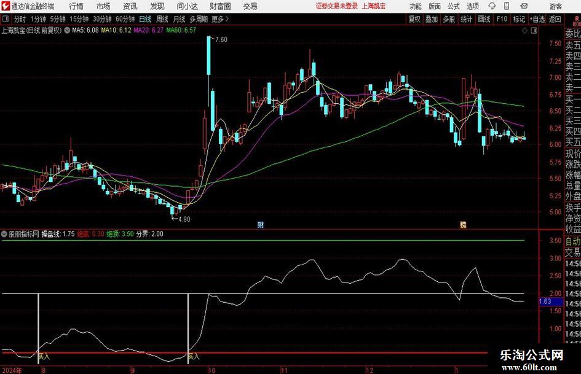Viewport: 581px width, 374px height.
Task: Switch to 分时 chart period
Action: (x=20, y=19)
